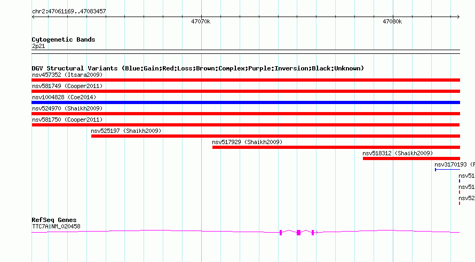Click the chr2:47061169..47083457 coordinate label
The width and height of the screenshot is (475, 262).
(69, 11)
